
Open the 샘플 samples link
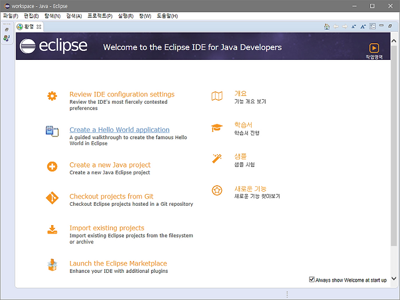coord(241,156)
